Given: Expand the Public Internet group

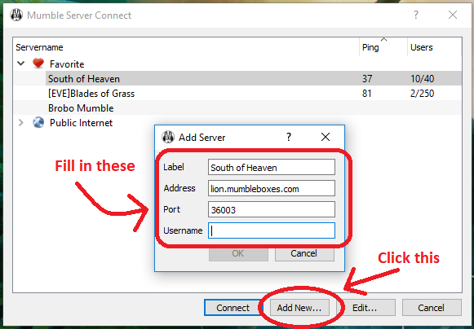Looking at the screenshot, I should (21, 122).
